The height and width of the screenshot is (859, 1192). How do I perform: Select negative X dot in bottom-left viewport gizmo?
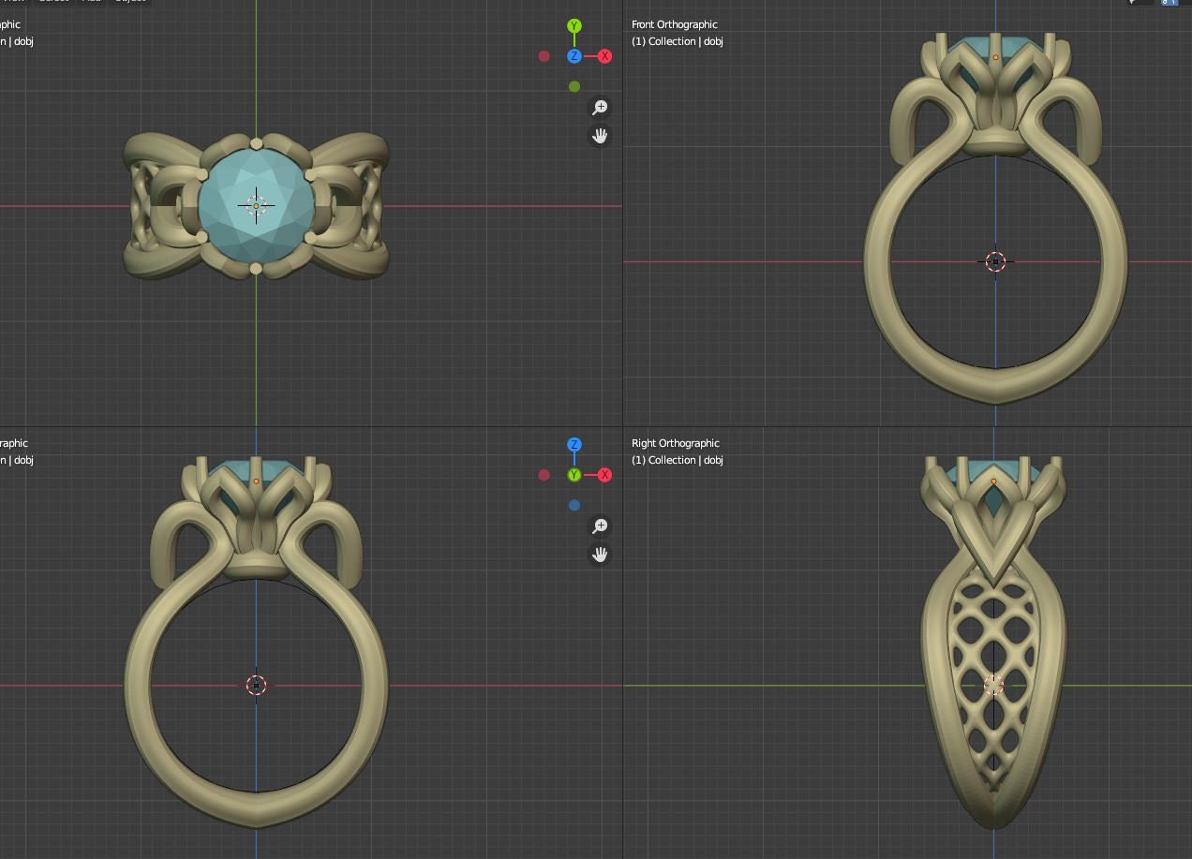[x=544, y=475]
